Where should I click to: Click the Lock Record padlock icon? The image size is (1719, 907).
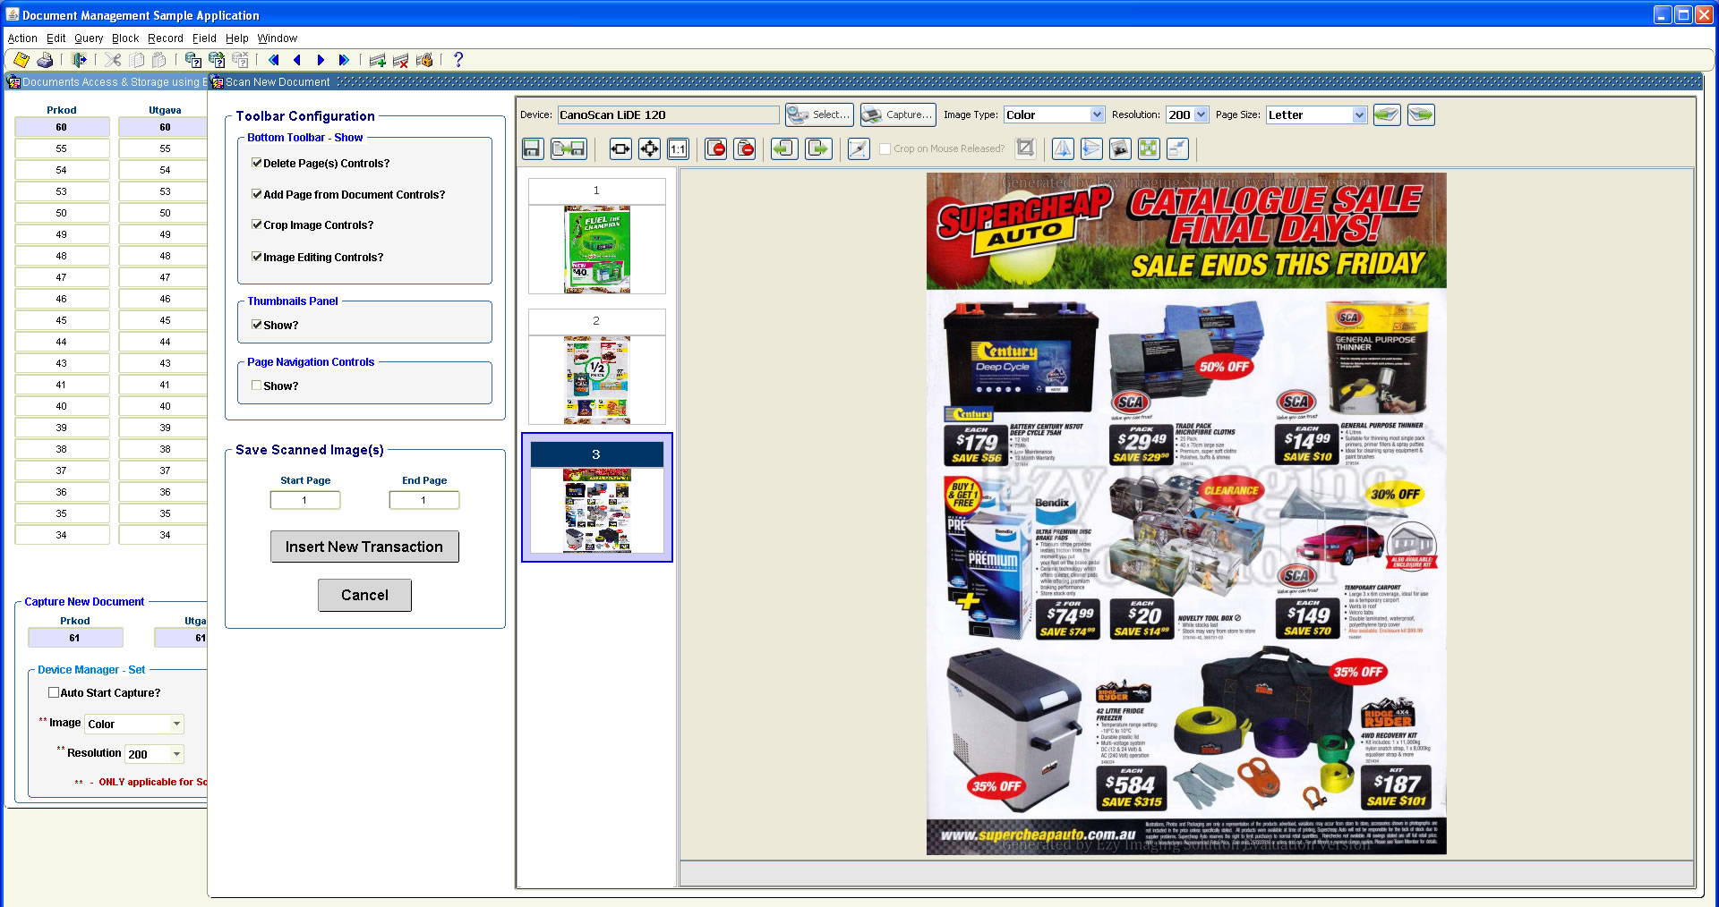(x=424, y=60)
